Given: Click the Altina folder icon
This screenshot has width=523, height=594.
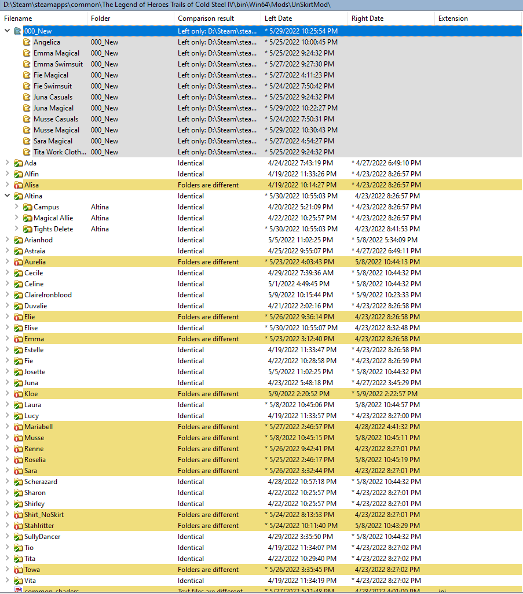Looking at the screenshot, I should (x=18, y=196).
